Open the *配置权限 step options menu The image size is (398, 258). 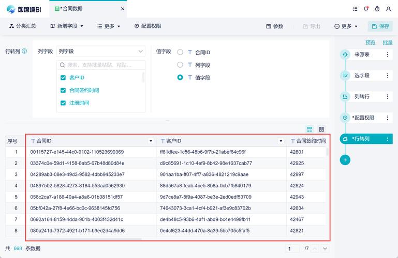[x=387, y=118]
